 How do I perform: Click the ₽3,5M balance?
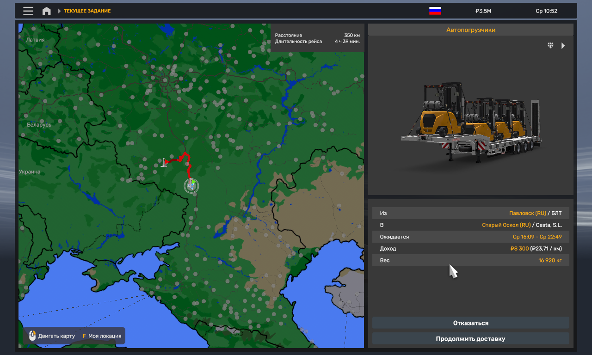click(483, 11)
